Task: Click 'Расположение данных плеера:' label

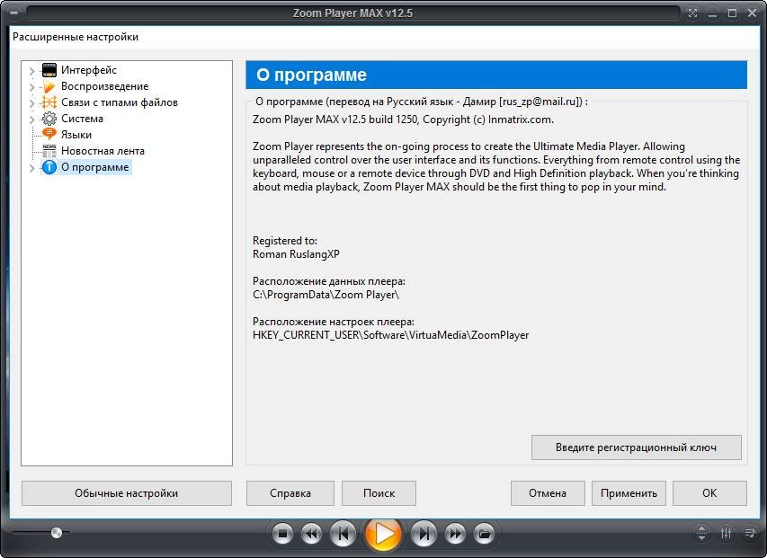Action: [x=329, y=281]
